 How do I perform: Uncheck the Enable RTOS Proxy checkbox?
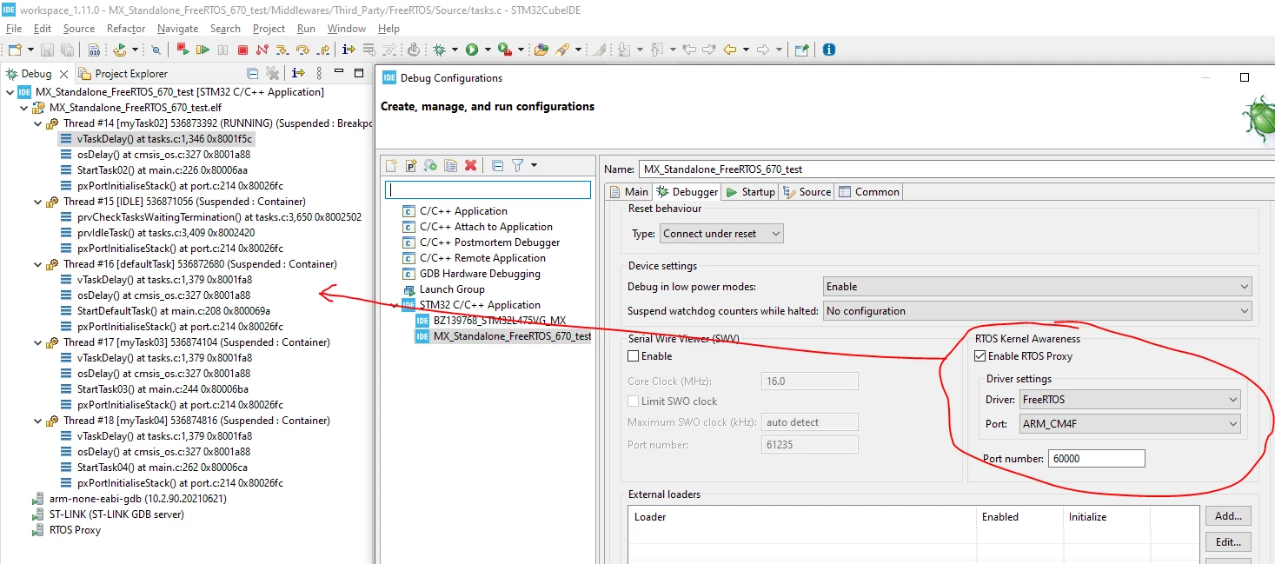tap(980, 356)
